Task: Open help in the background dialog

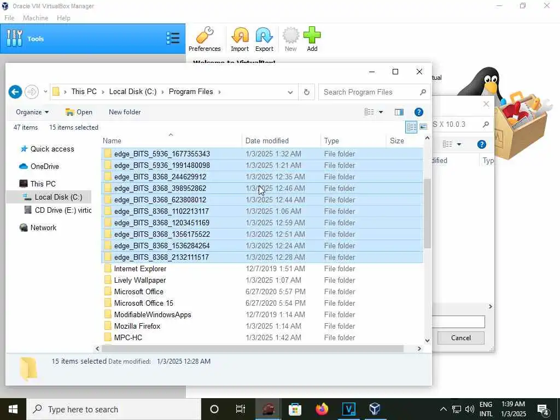Action: point(481,144)
